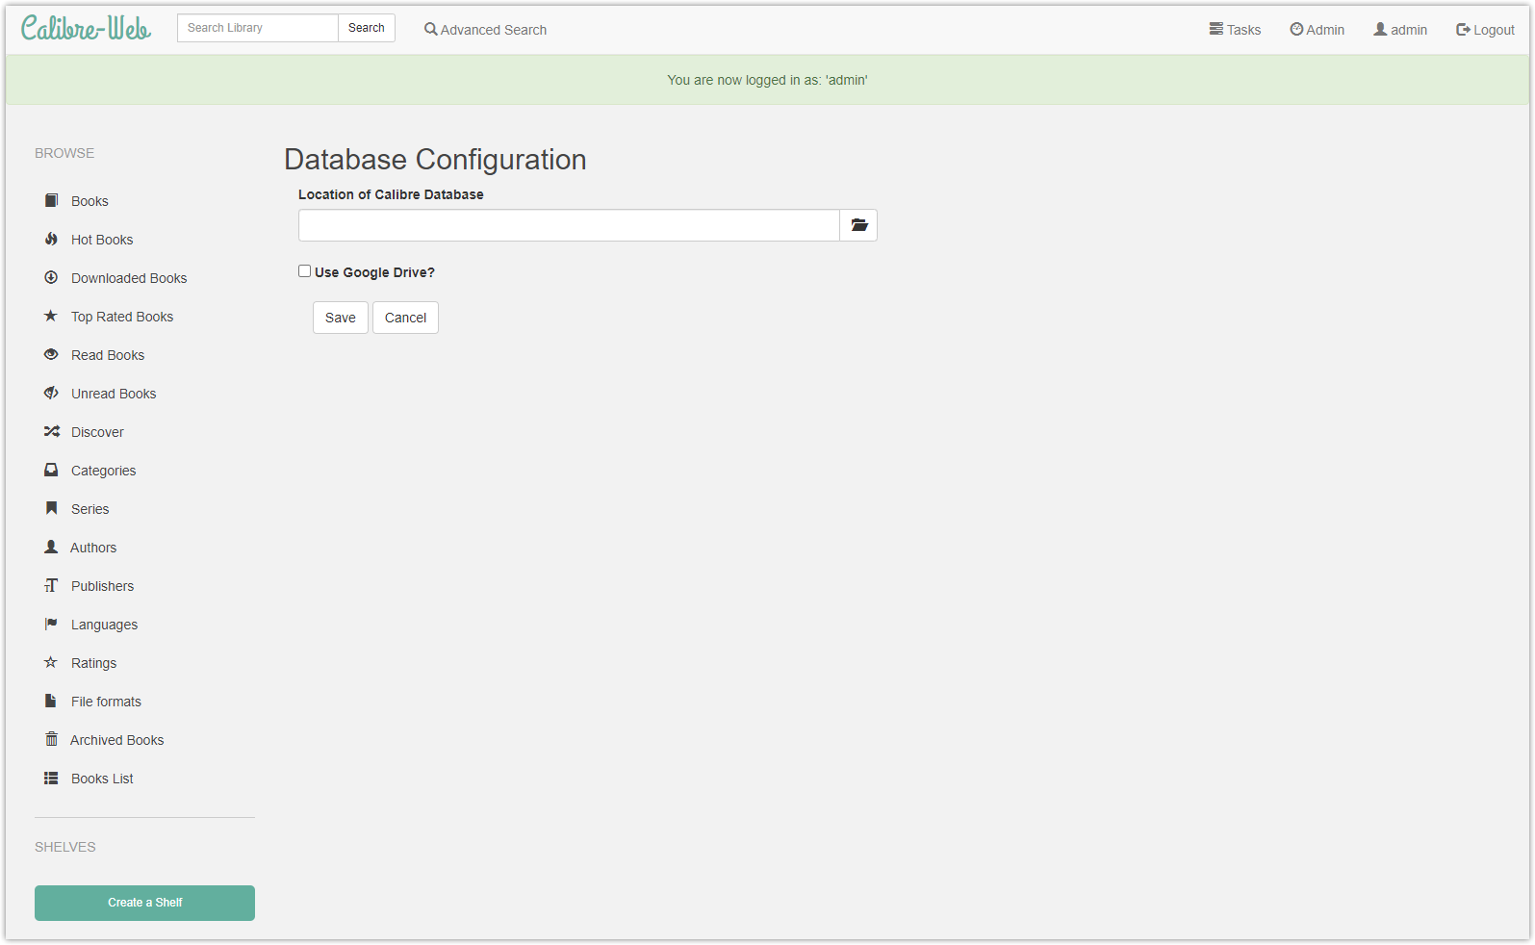
Task: Open the Ratings link
Action: tap(94, 663)
